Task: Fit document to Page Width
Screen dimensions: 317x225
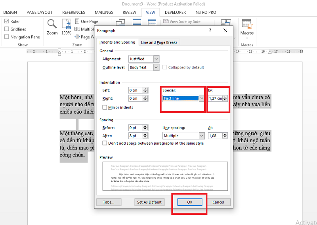Action: 84,37
